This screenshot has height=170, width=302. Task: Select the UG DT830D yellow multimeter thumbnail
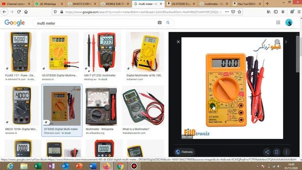tap(60, 52)
